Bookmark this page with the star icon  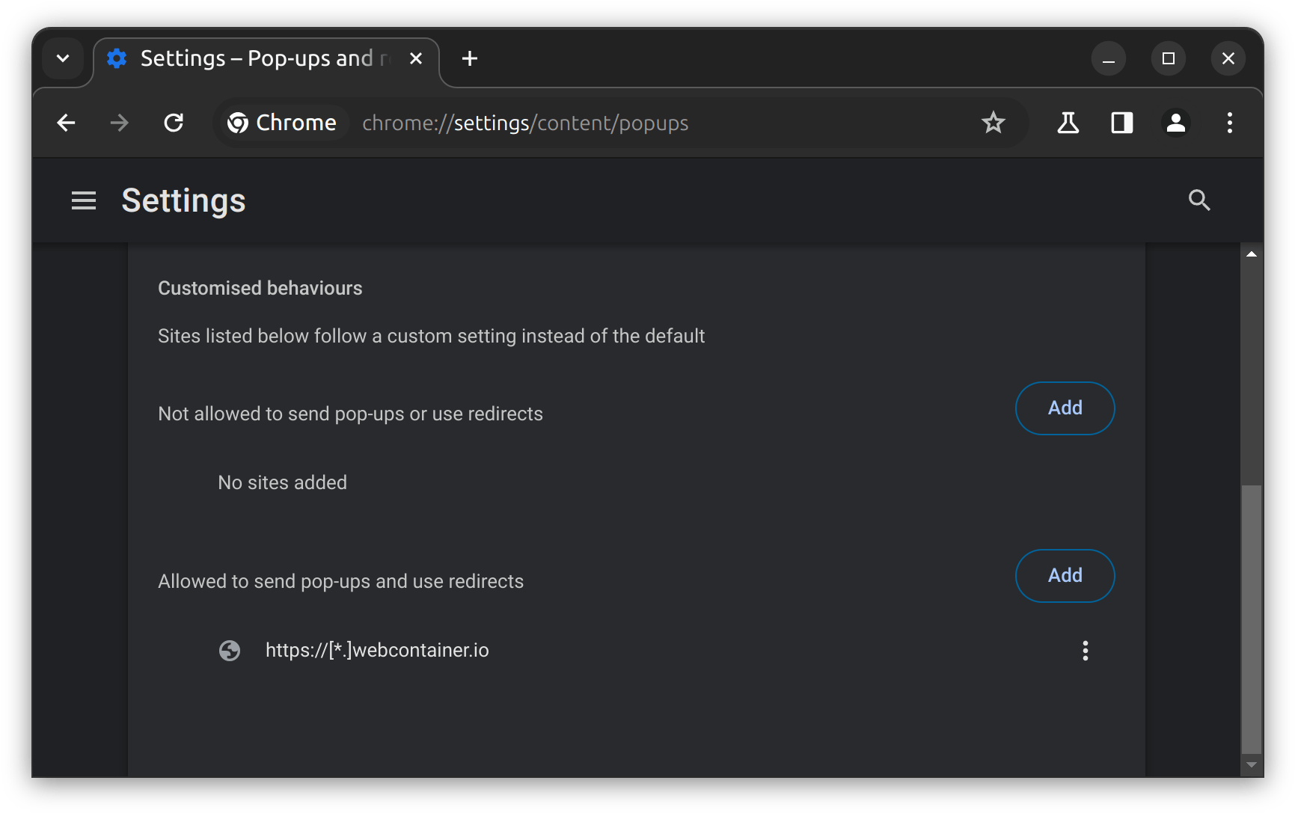pos(993,123)
